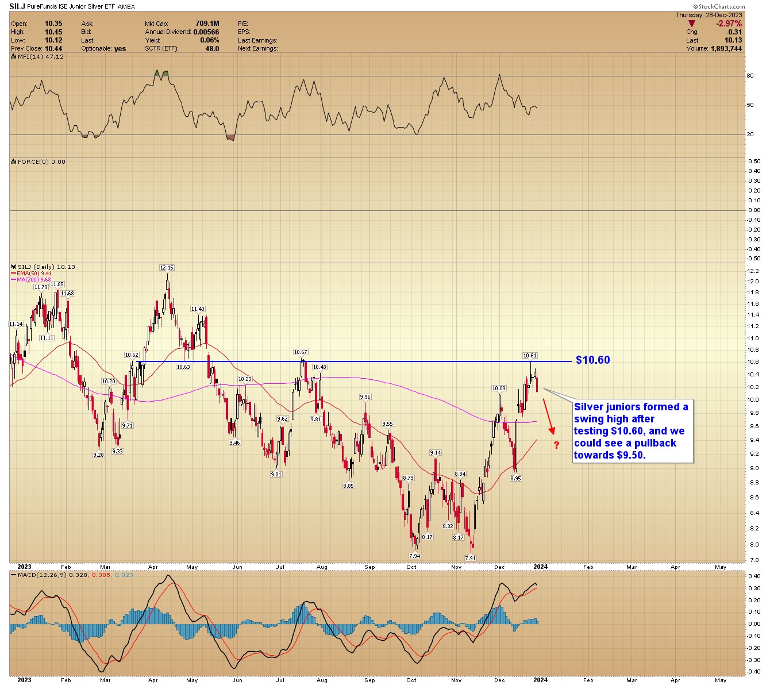Click the Low value 10.12
Viewport: 770px width, 685px height.
coord(53,40)
